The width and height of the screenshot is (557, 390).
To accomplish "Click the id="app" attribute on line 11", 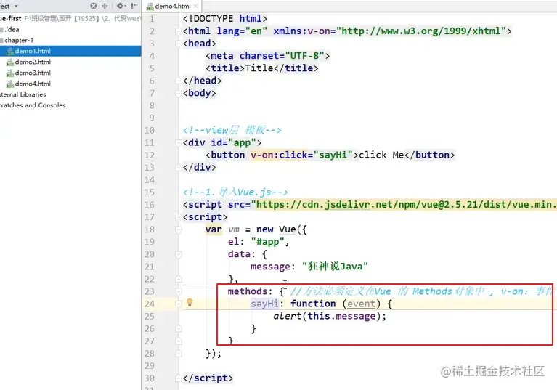I will 233,143.
